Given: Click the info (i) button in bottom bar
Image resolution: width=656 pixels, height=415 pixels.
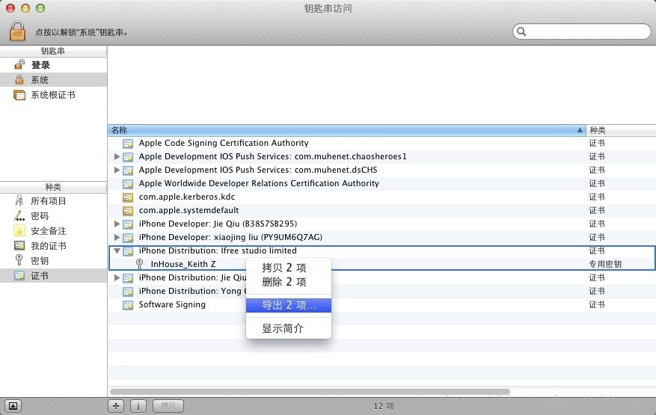Looking at the screenshot, I should click(138, 406).
